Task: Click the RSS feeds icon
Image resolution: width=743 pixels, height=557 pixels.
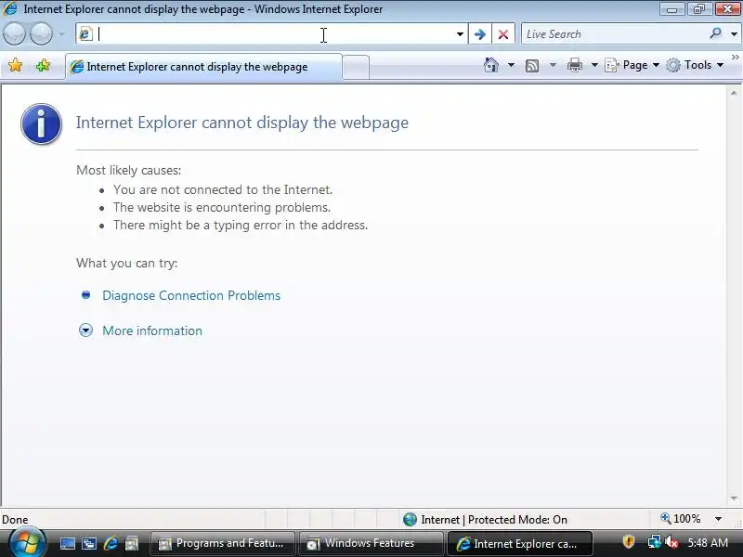Action: (x=532, y=65)
